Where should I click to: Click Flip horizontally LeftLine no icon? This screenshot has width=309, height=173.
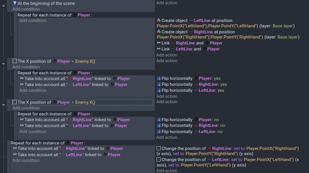[x=159, y=132]
